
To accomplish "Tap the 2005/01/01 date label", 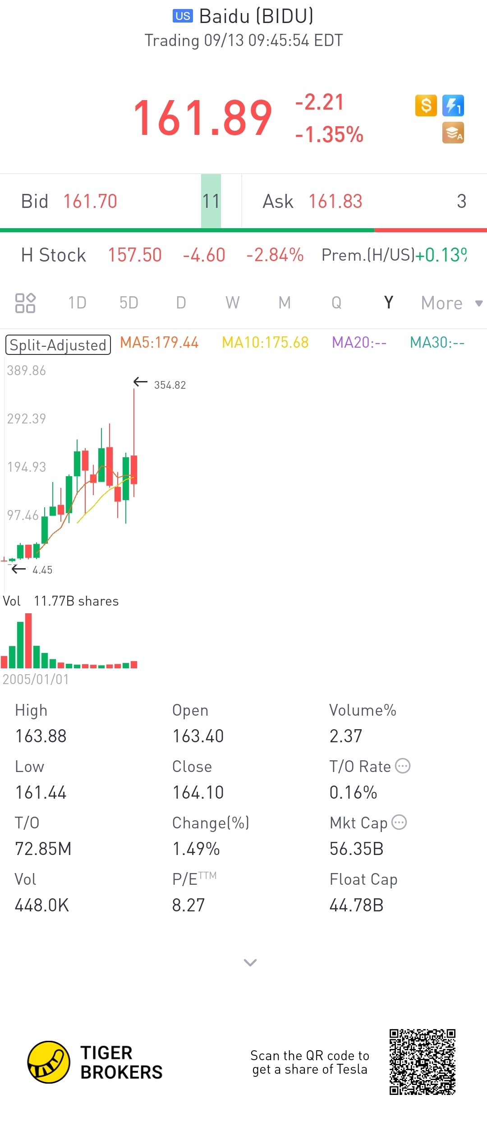I will click(36, 680).
